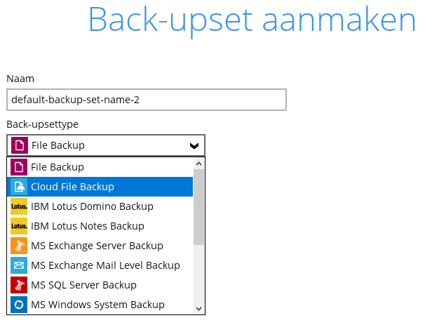Choose Cloud File Backup from list

(100, 187)
